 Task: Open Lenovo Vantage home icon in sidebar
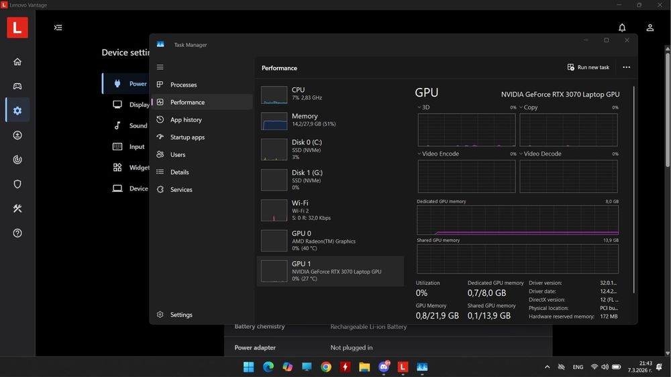click(17, 62)
